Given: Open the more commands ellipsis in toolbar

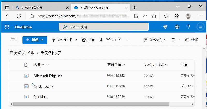Looking at the screenshot, I should [x=128, y=40].
